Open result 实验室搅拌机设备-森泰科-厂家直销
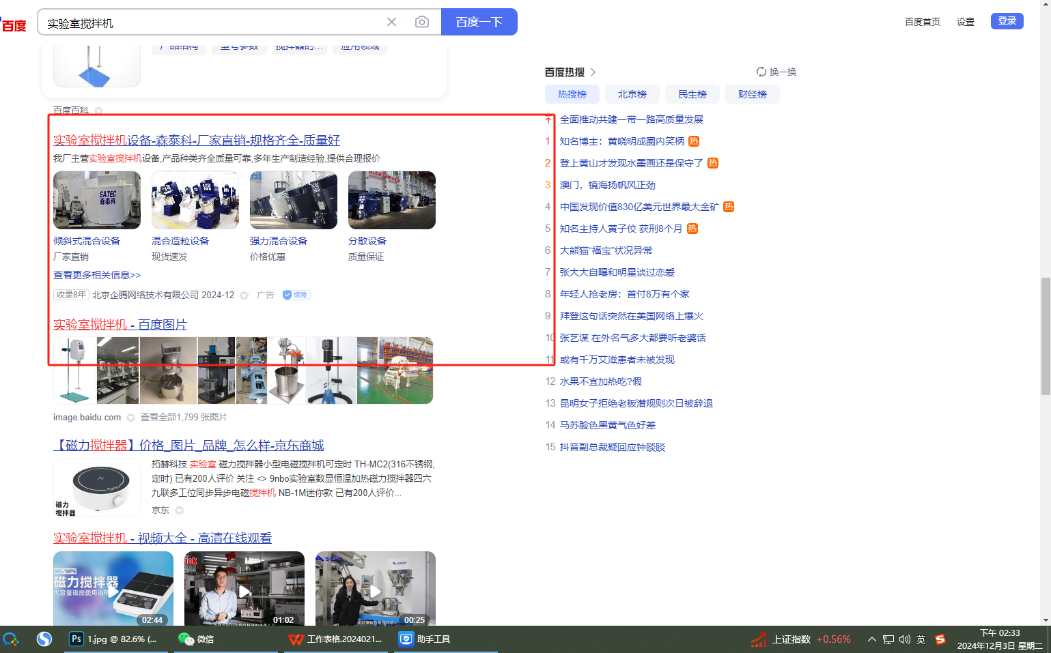 pos(197,140)
